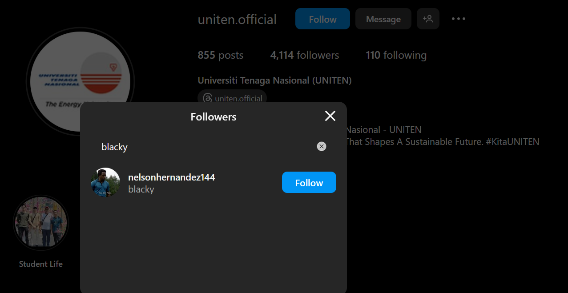View the 4,114 followers count
The width and height of the screenshot is (568, 293).
coord(304,55)
